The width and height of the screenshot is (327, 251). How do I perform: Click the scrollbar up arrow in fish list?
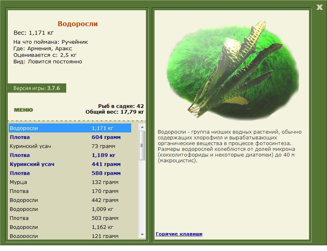(142, 127)
